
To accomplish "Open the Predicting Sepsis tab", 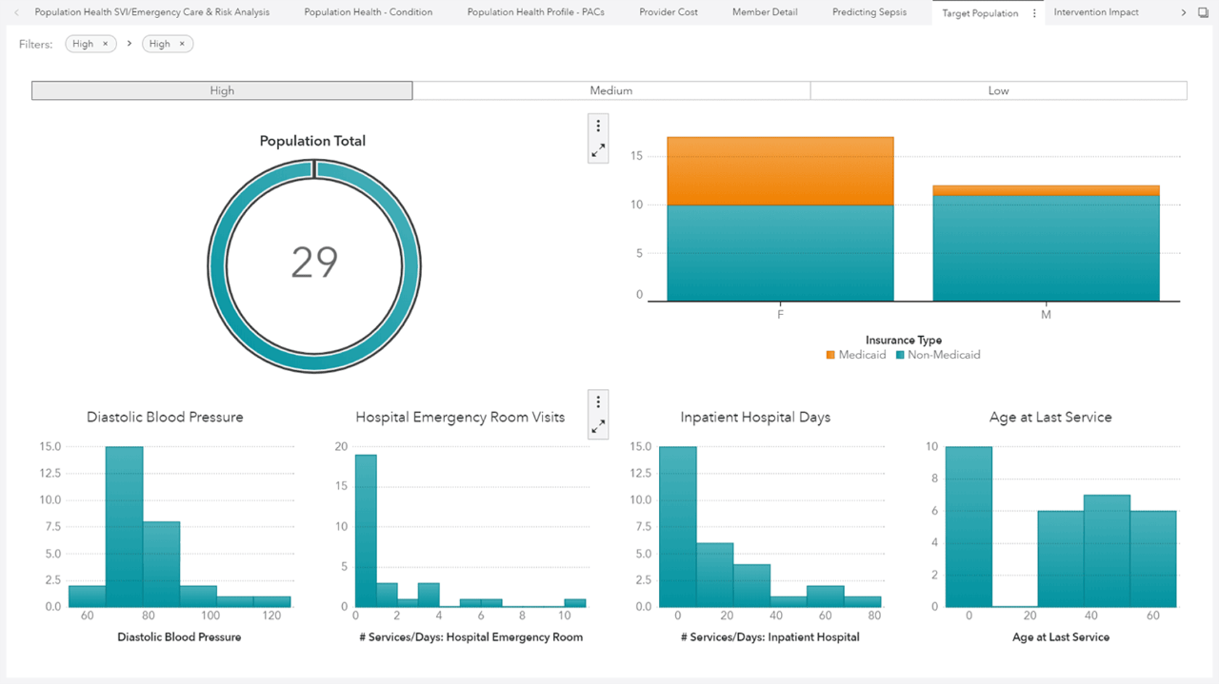I will [x=869, y=12].
